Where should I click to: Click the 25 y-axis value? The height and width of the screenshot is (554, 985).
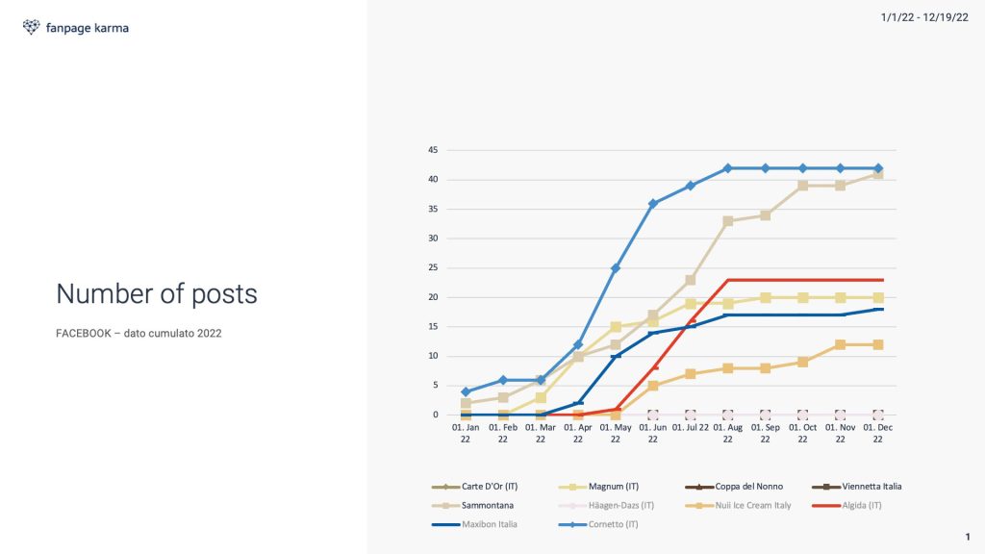point(433,267)
